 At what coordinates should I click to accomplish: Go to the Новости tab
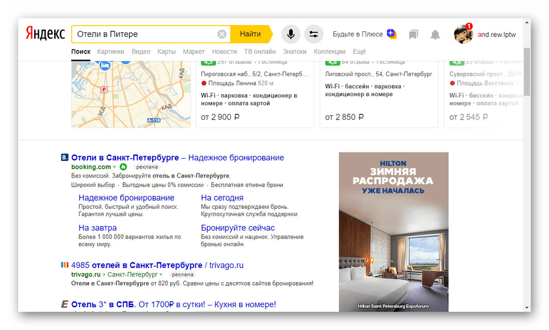[x=224, y=51]
